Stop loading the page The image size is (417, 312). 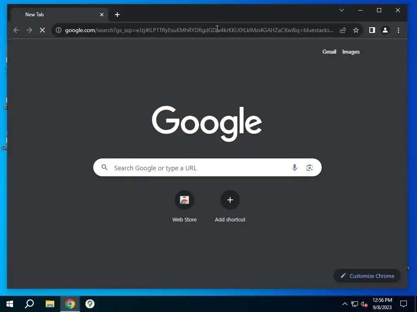[42, 30]
